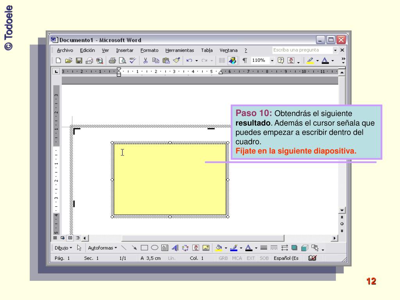This screenshot has height=300, width=400.
Task: Open the Herramientas menu
Action: (x=180, y=50)
